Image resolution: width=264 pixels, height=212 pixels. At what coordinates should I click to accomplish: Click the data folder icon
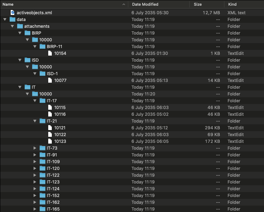click(x=13, y=20)
